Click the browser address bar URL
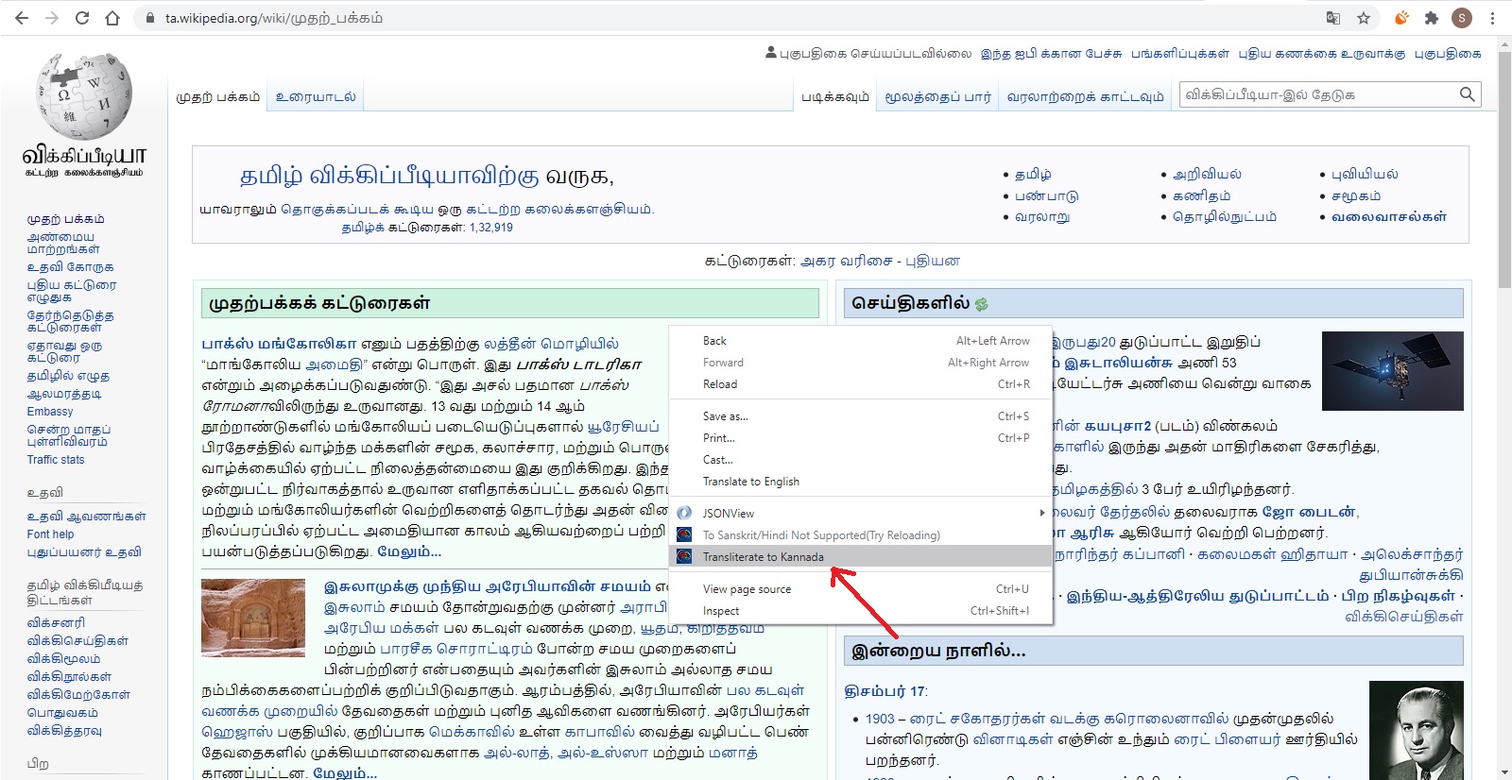Screen dimensions: 1512x780 click(x=274, y=18)
